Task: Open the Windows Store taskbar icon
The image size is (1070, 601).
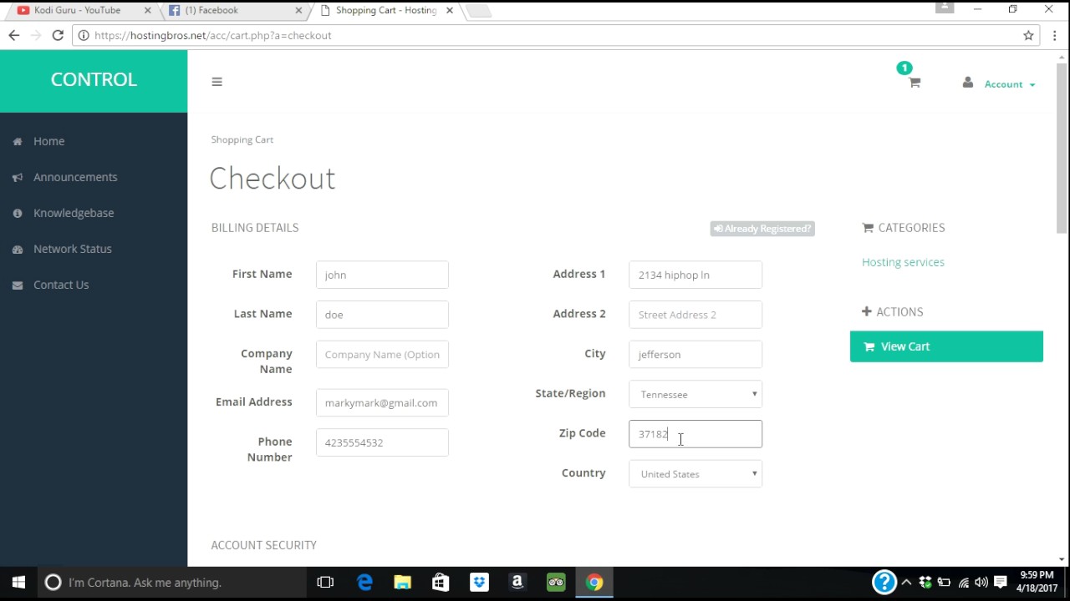Action: [441, 583]
